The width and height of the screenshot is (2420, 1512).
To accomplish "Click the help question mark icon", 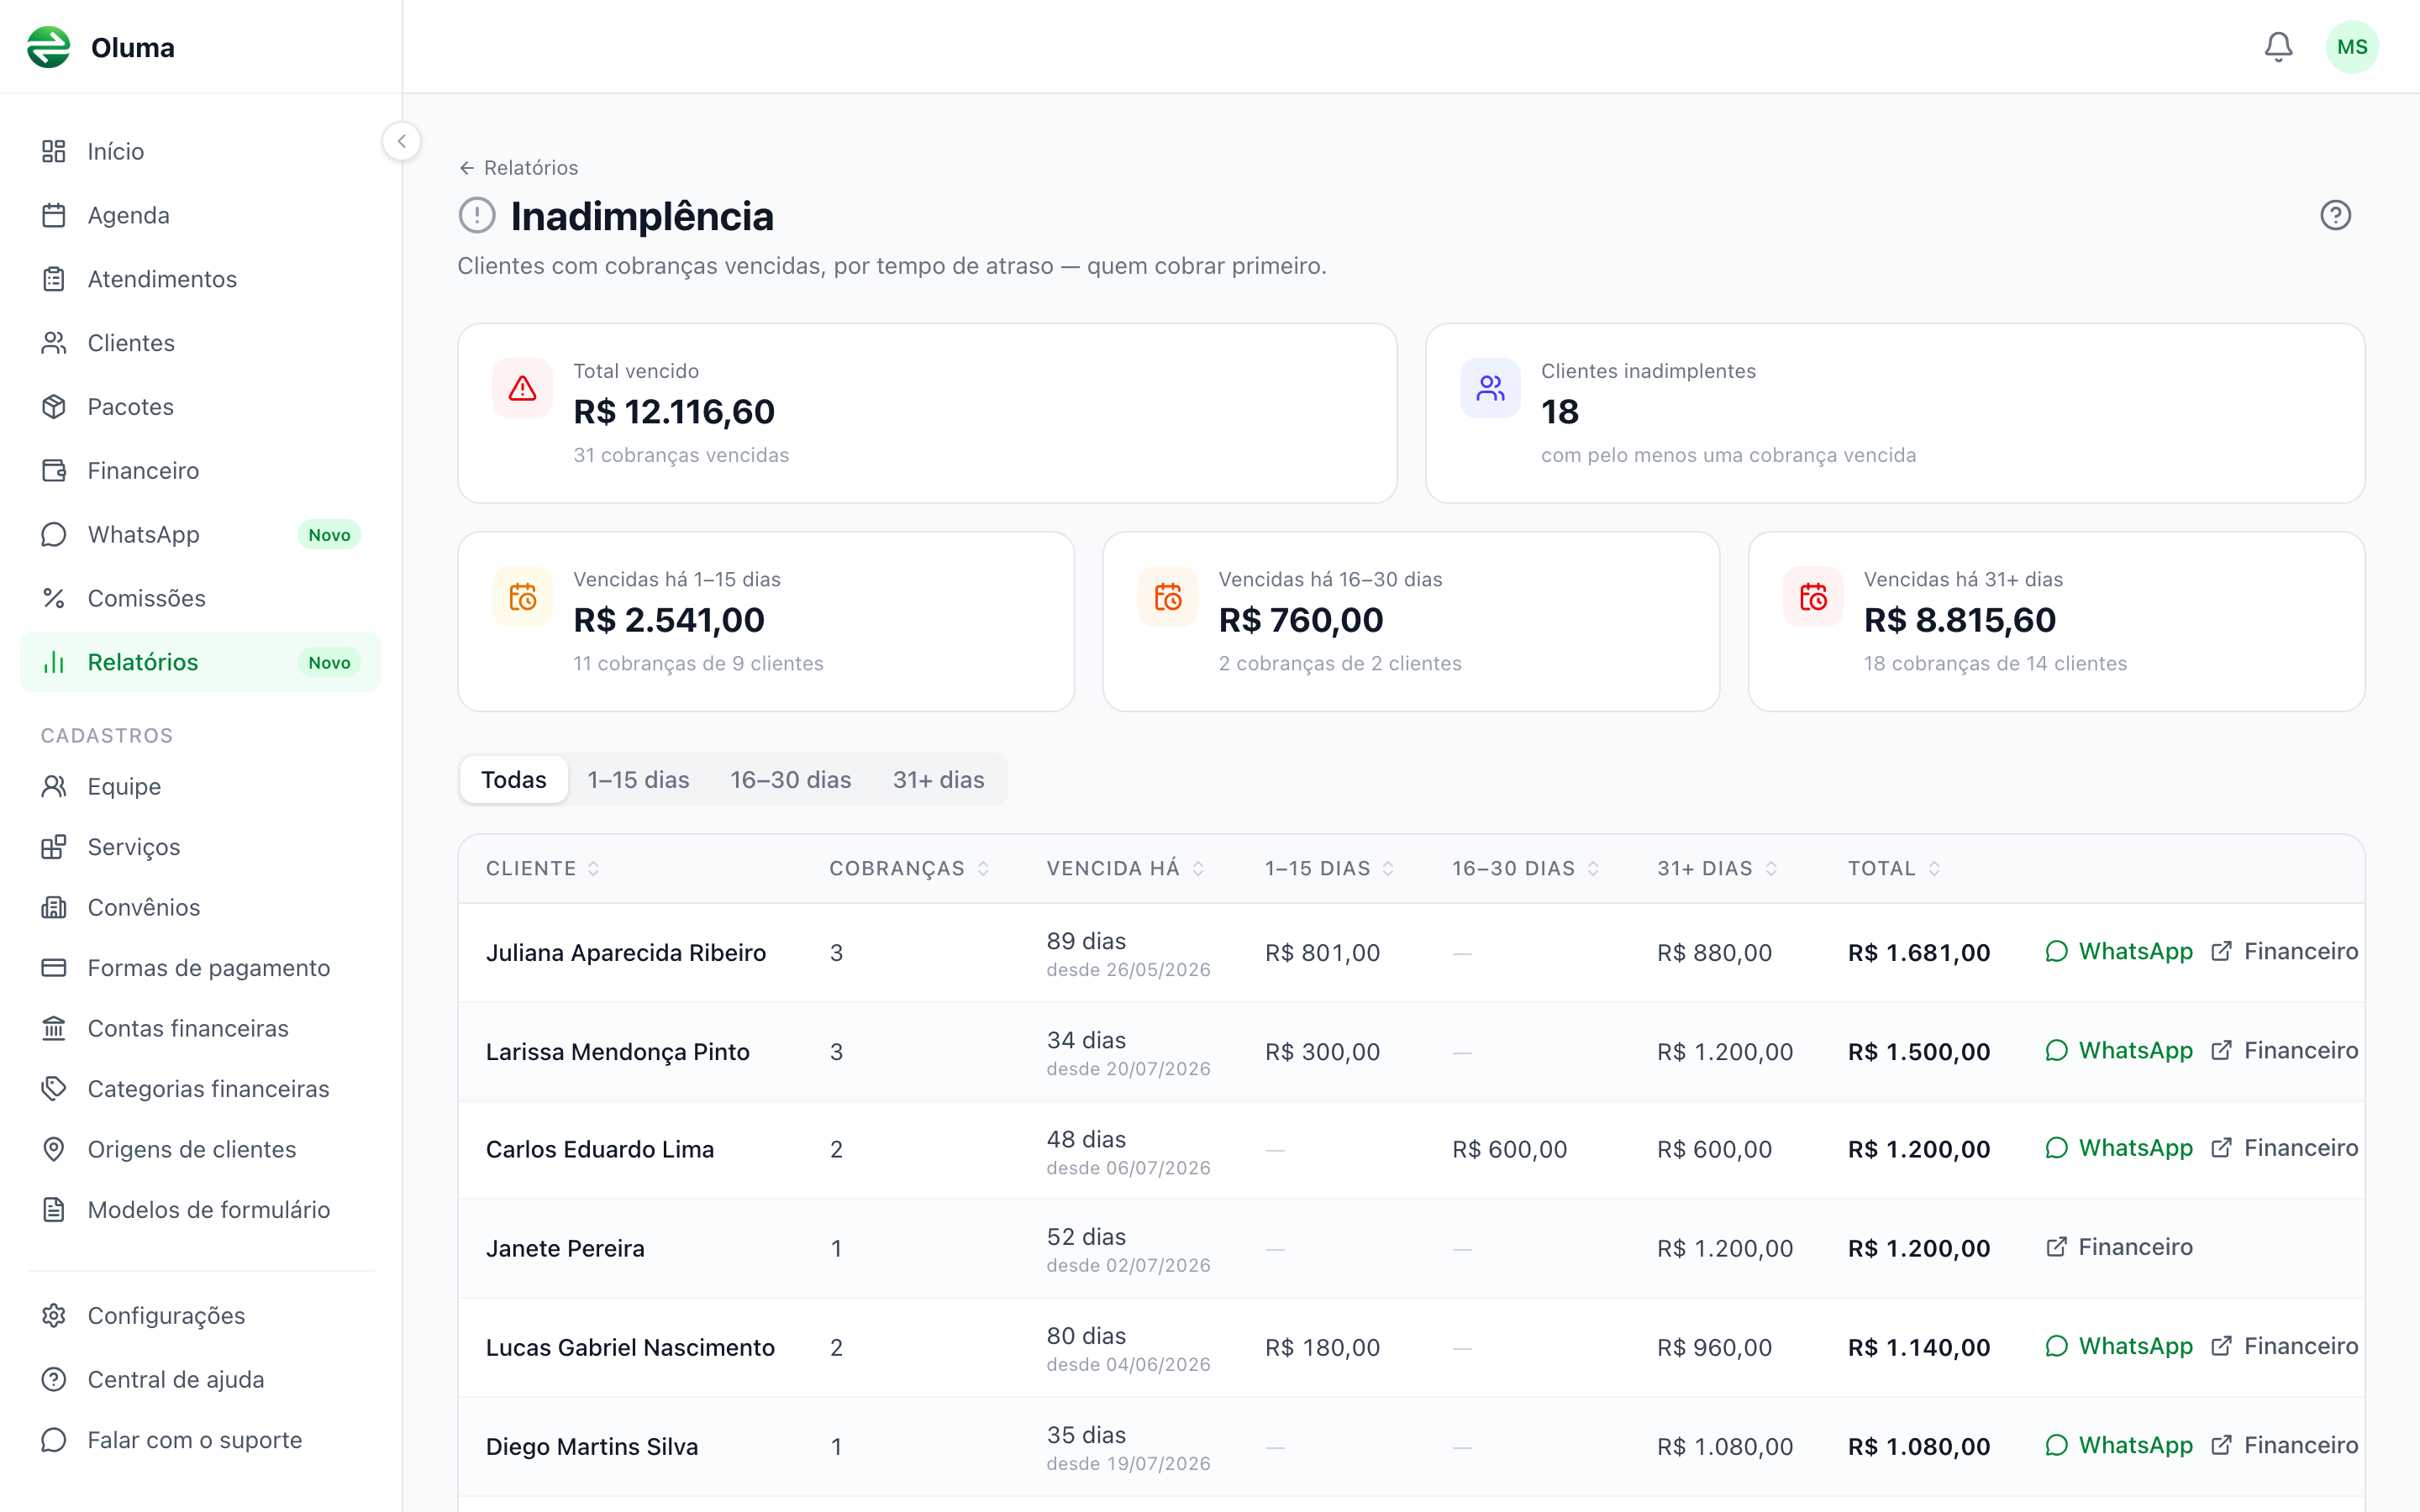I will pyautogui.click(x=2335, y=215).
